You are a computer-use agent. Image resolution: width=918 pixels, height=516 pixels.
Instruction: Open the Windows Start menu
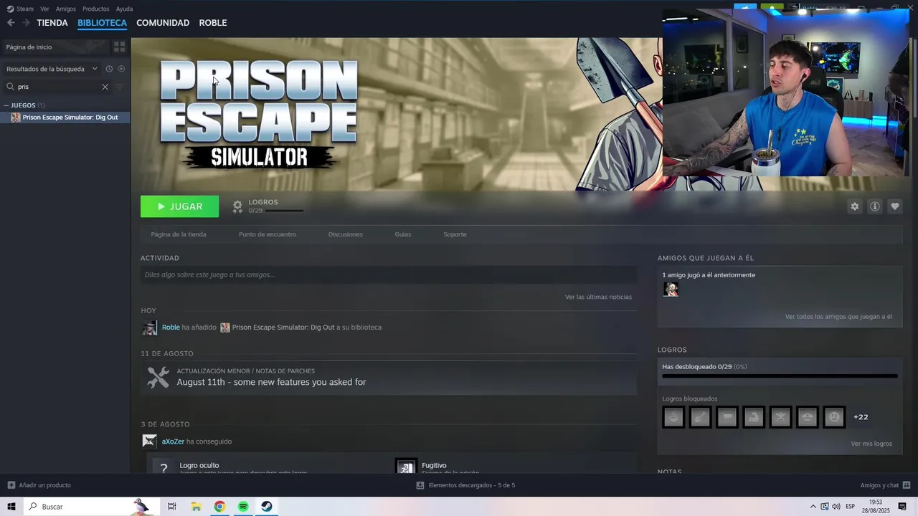11,507
